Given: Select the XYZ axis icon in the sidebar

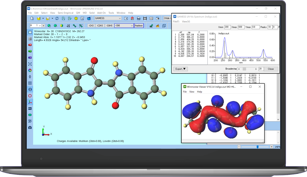Looking at the screenshot, I should pyautogui.click(x=30, y=102).
